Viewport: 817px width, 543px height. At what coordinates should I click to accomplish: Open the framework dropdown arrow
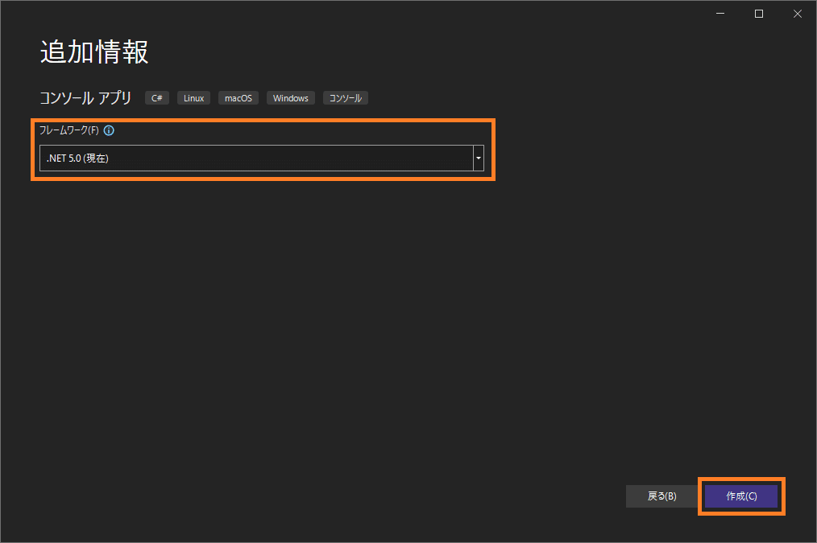pos(479,158)
